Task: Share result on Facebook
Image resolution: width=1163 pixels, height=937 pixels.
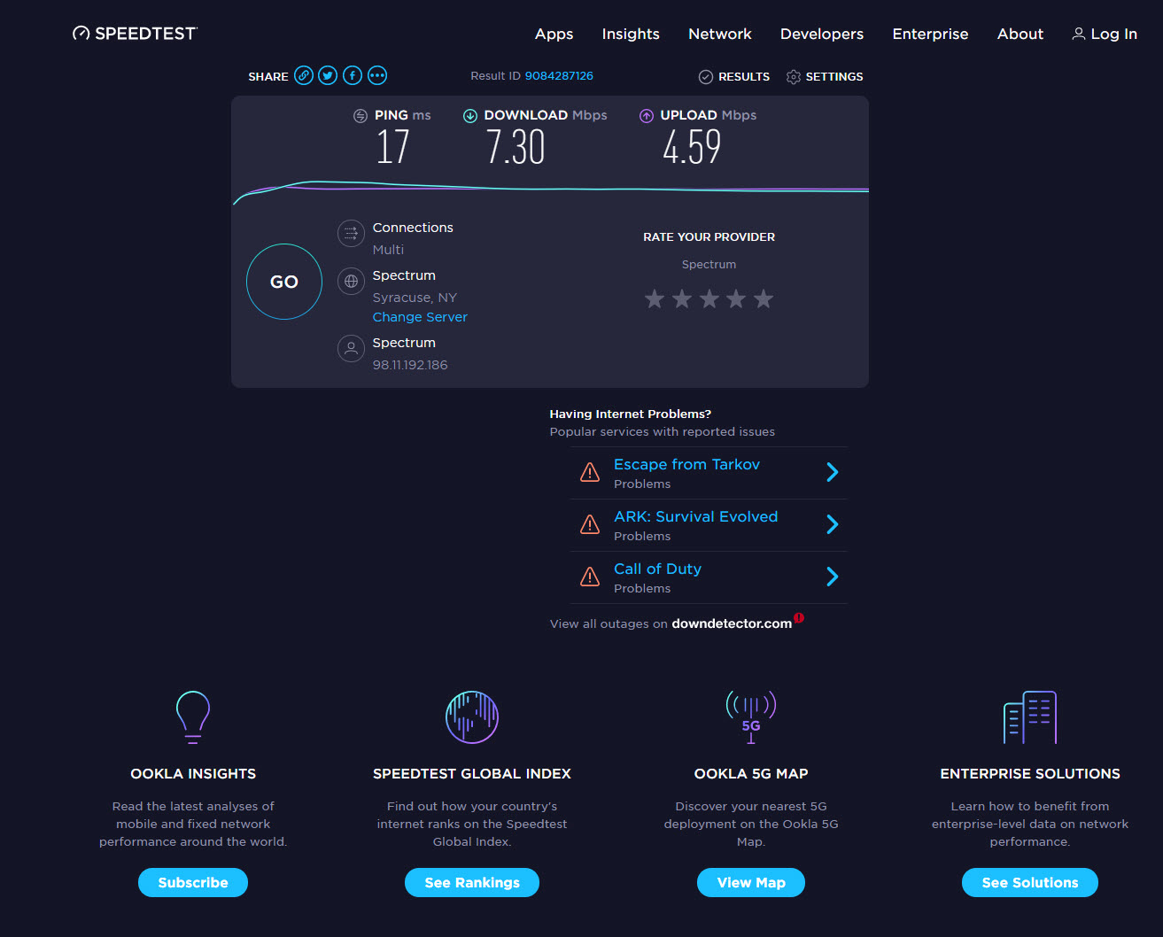Action: click(353, 75)
